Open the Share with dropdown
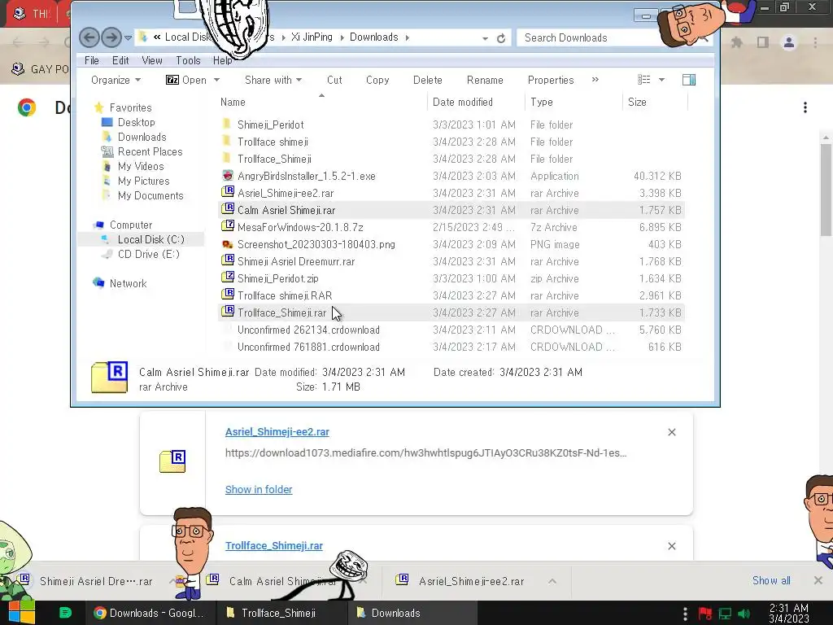 [x=273, y=81]
